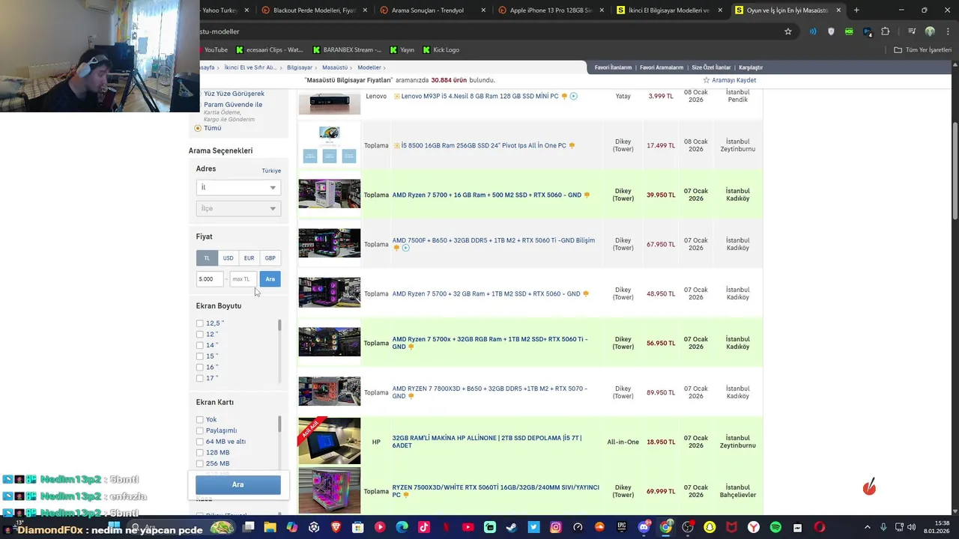The height and width of the screenshot is (539, 959).
Task: Switch to the Yahoo Turkey tab
Action: [222, 10]
